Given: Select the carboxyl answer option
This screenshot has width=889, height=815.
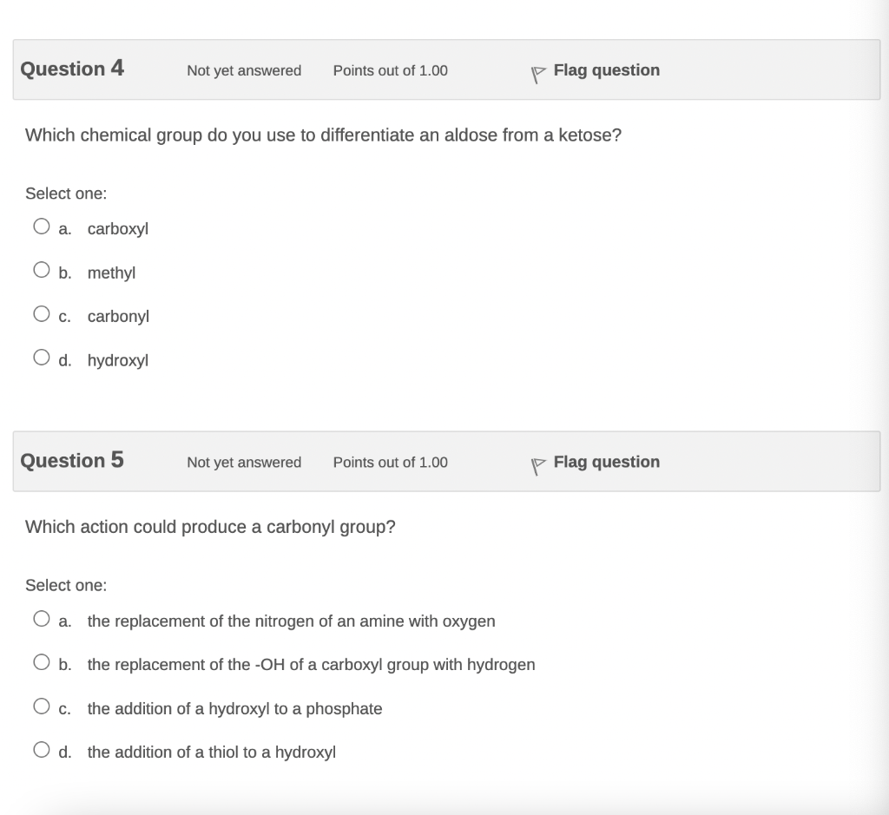Looking at the screenshot, I should [42, 227].
